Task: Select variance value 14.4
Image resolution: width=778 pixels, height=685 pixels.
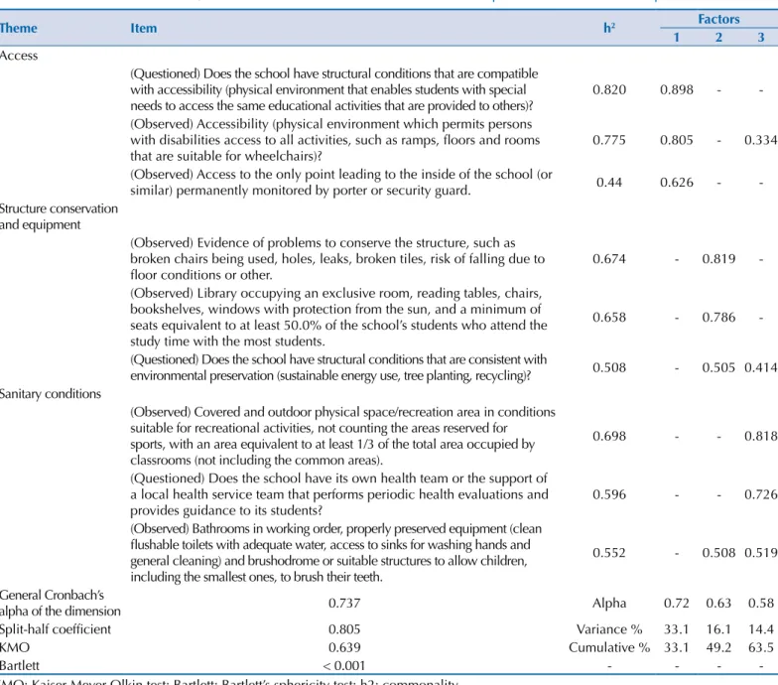Action: tap(760, 629)
